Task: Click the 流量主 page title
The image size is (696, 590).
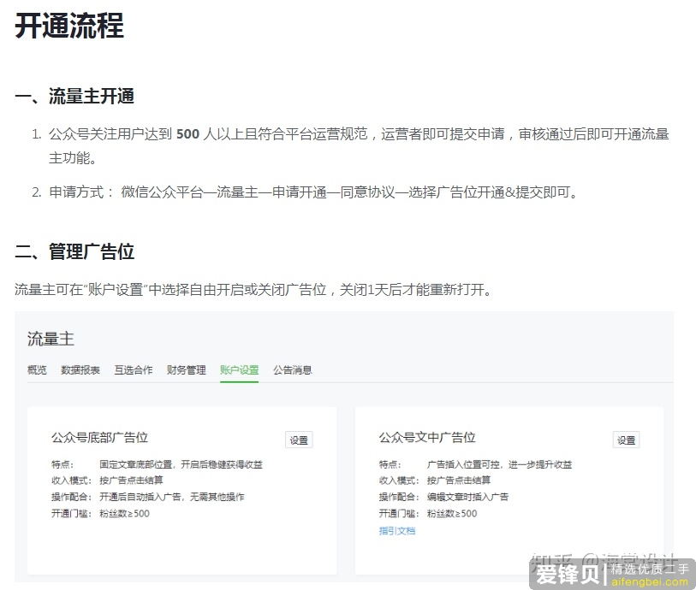Action: point(51,339)
